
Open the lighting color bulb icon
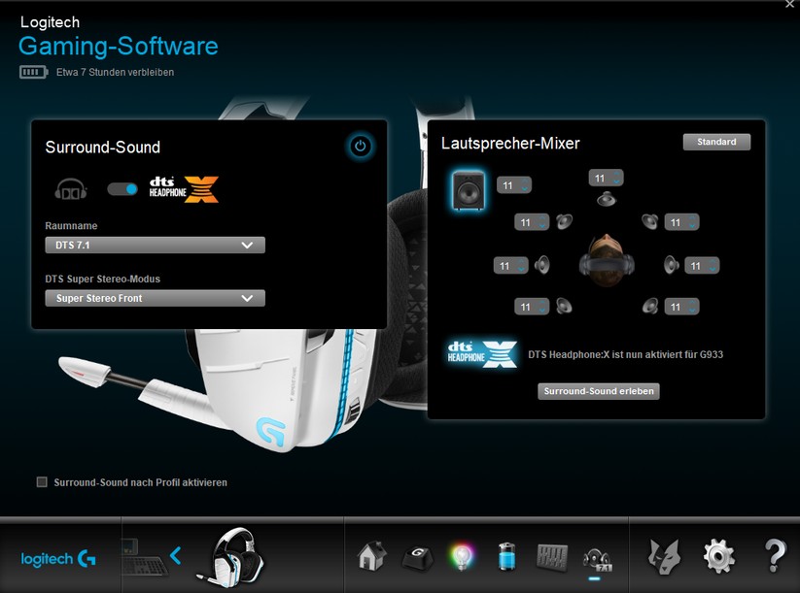[x=460, y=556]
